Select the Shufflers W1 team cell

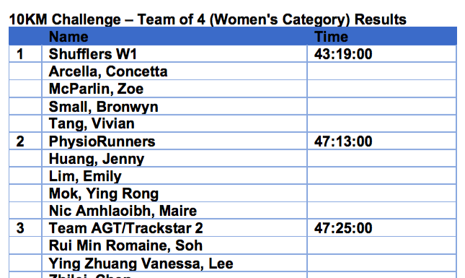click(174, 54)
